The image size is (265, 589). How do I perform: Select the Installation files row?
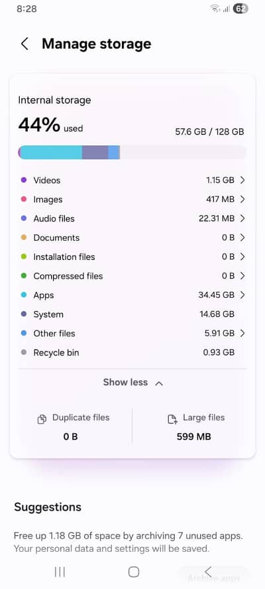tap(132, 257)
